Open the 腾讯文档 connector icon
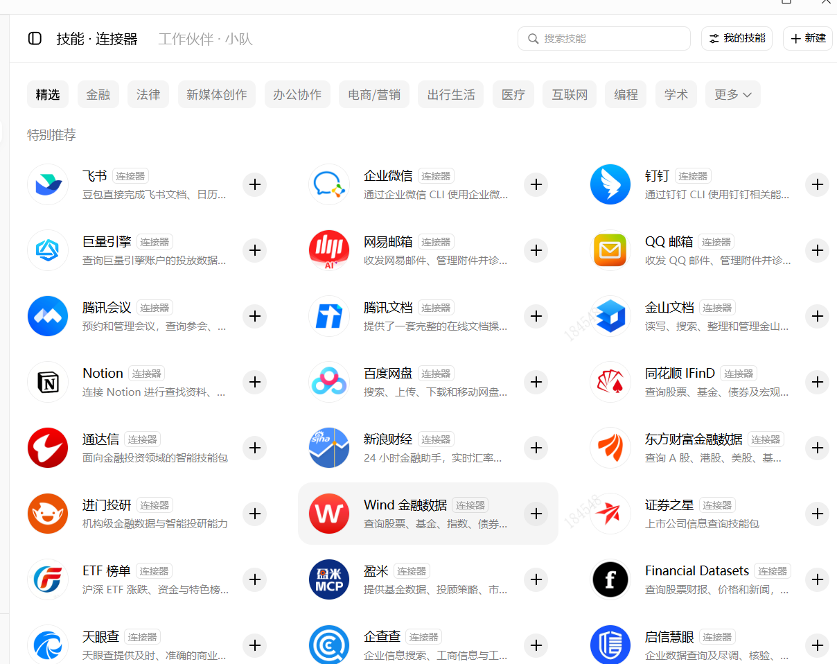 [x=329, y=316]
